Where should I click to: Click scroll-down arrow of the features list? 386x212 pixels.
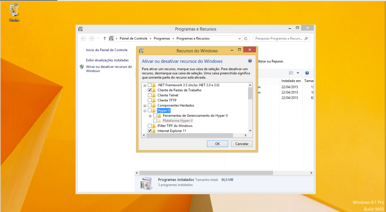(x=250, y=131)
